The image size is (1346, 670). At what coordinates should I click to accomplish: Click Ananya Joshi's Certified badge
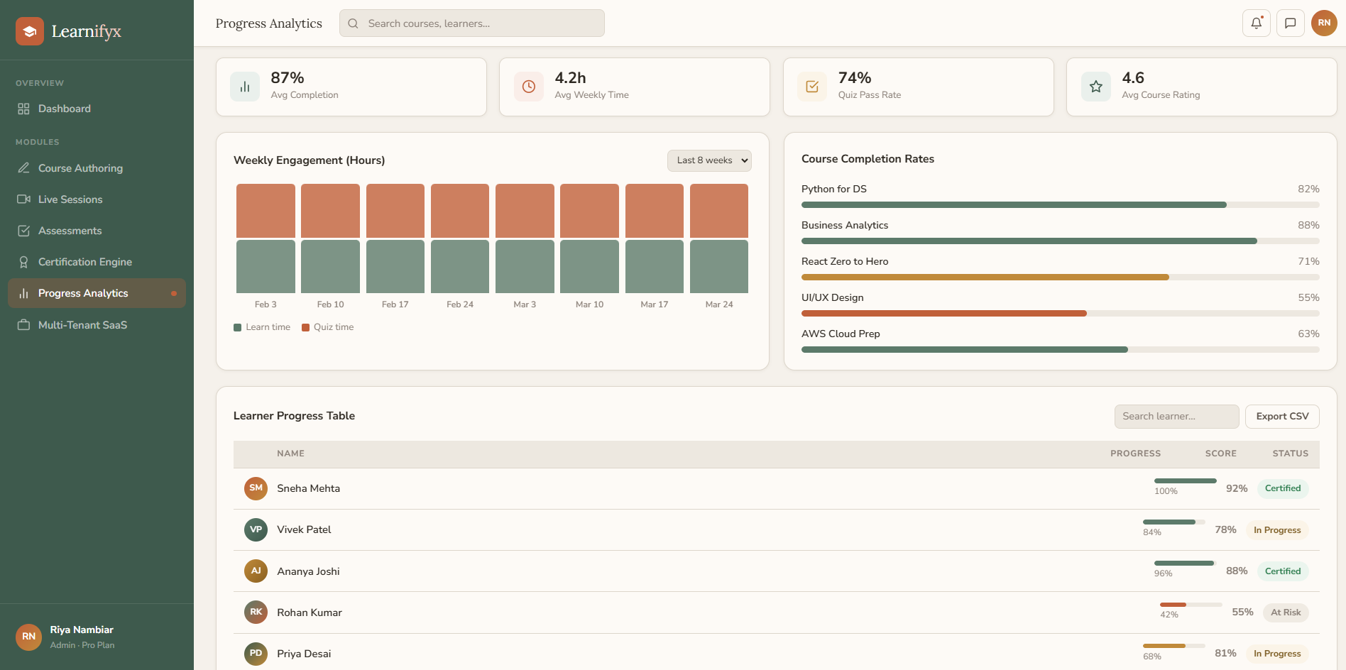point(1283,571)
